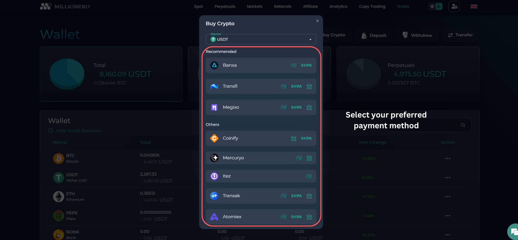Click the Withdraw button

pos(417,35)
